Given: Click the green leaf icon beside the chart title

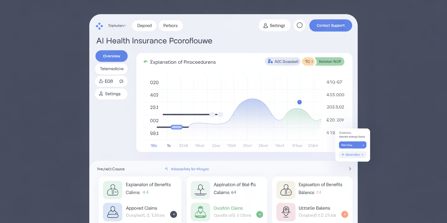Looking at the screenshot, I should tap(146, 62).
